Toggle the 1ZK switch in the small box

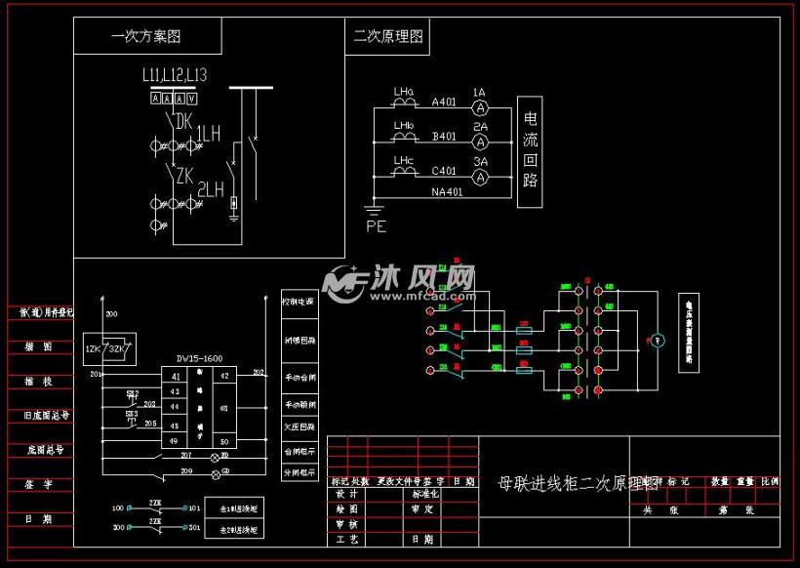click(x=95, y=348)
